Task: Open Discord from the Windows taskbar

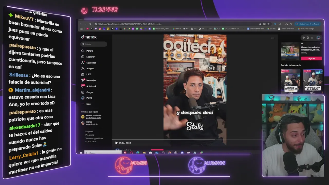Action: coord(182,153)
